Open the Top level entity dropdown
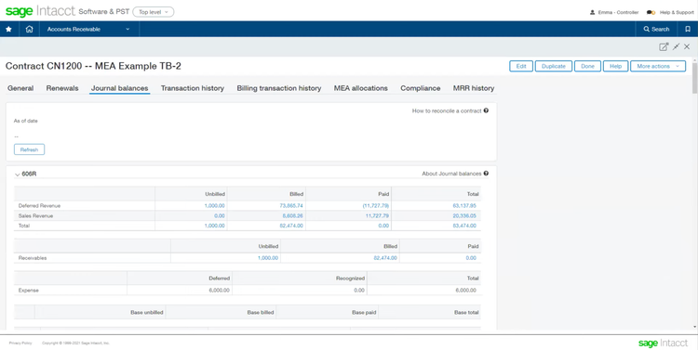698x350 pixels. pyautogui.click(x=154, y=12)
